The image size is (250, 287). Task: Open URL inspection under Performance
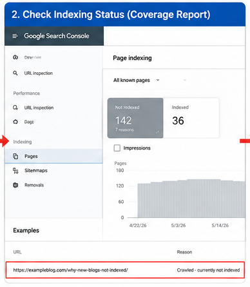coord(39,108)
